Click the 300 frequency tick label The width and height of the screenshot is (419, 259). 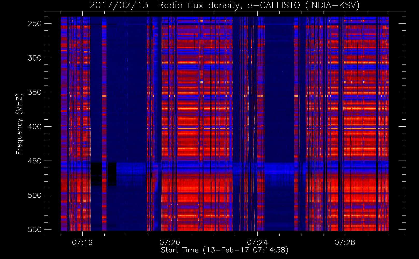[x=35, y=58]
